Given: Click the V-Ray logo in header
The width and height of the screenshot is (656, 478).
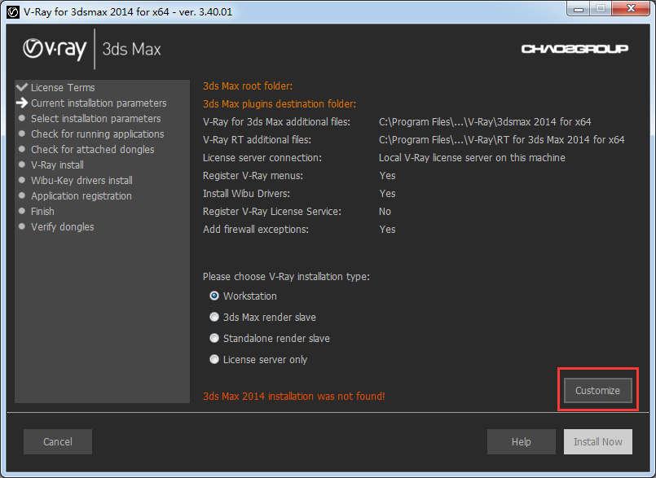Looking at the screenshot, I should 54,49.
